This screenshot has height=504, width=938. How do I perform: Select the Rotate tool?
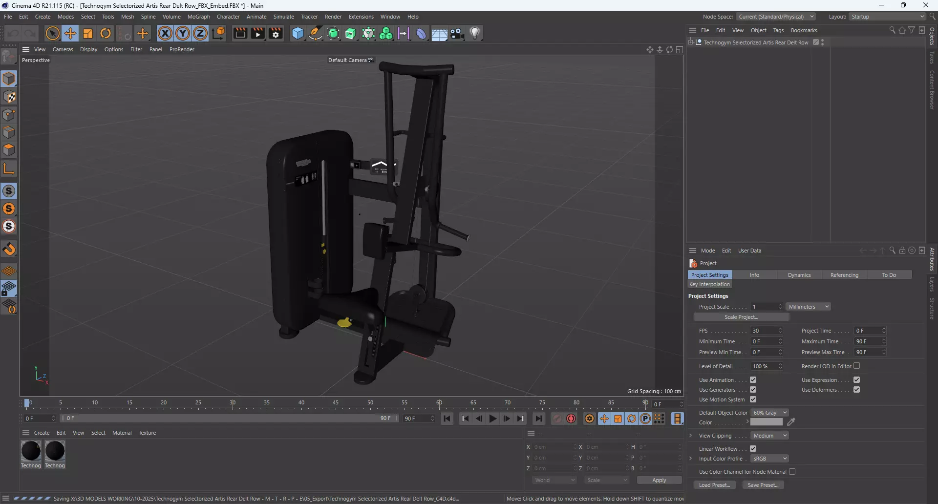pos(106,33)
